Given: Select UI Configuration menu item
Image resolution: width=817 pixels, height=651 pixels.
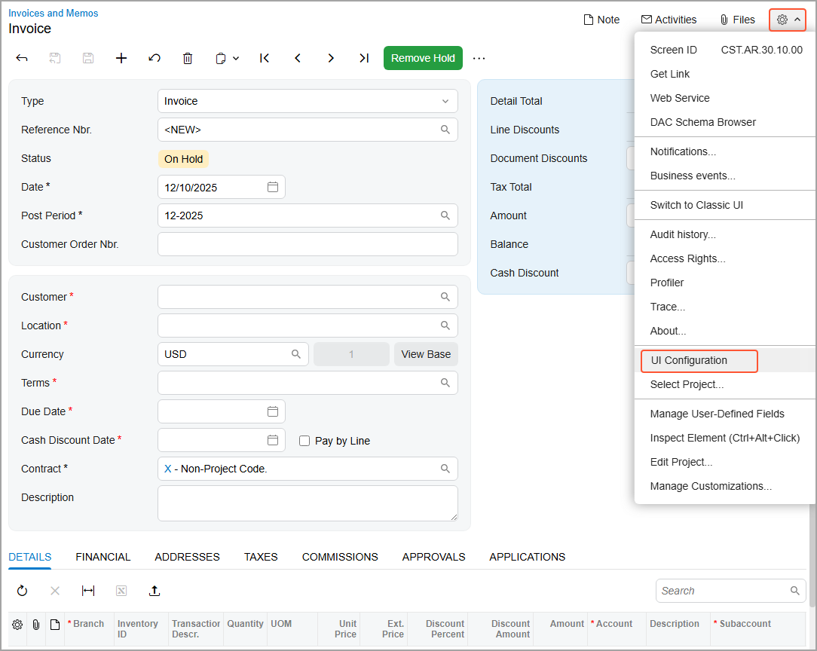Looking at the screenshot, I should click(x=725, y=360).
